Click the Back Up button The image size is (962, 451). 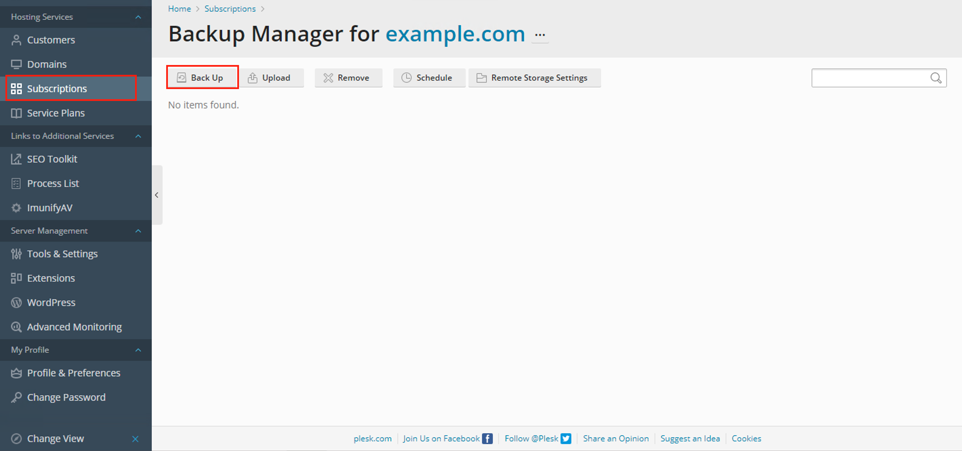tap(202, 78)
